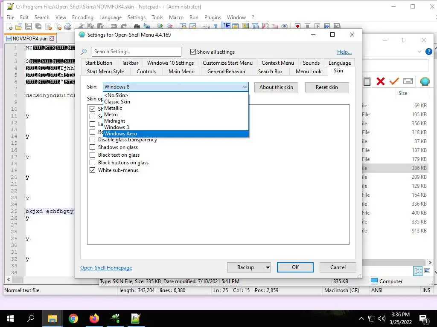Open the Plugins menu in Notepad++
Viewport: 437px width, 327px height.
tap(213, 17)
